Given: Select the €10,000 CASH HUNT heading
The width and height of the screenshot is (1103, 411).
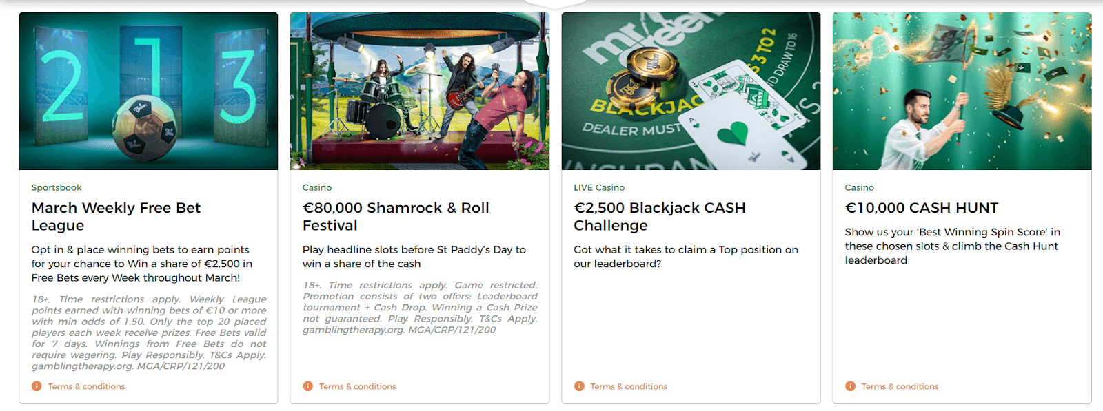Looking at the screenshot, I should (x=921, y=208).
